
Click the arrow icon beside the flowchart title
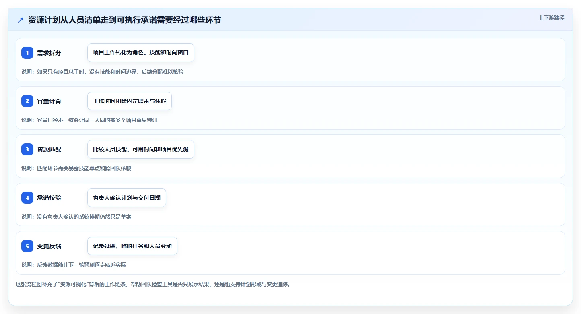[x=21, y=20]
